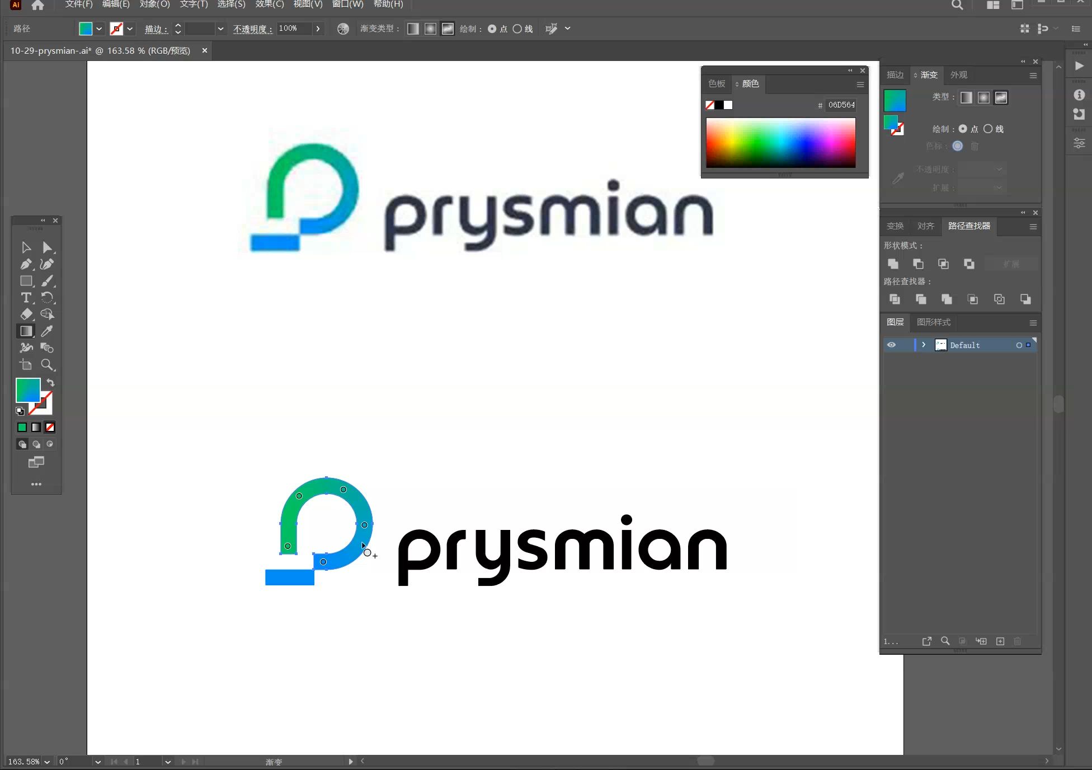1092x770 pixels.
Task: Expand the Default layer
Action: click(924, 345)
